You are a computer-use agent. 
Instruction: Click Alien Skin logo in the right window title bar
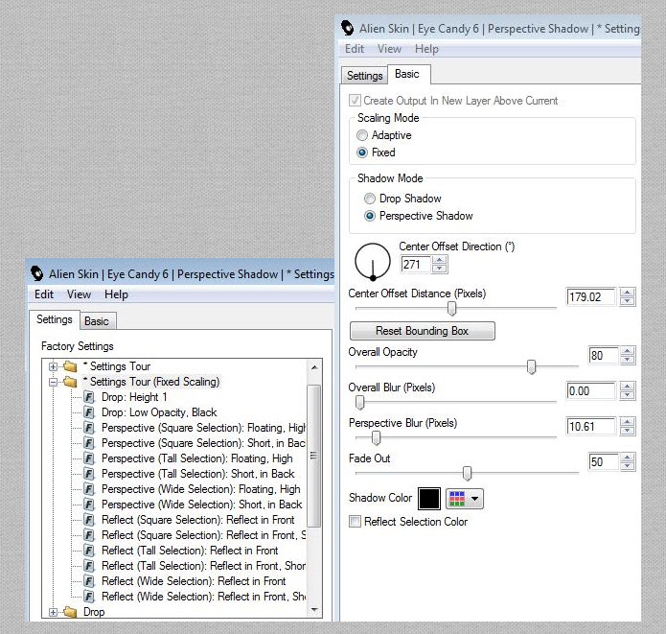(348, 28)
